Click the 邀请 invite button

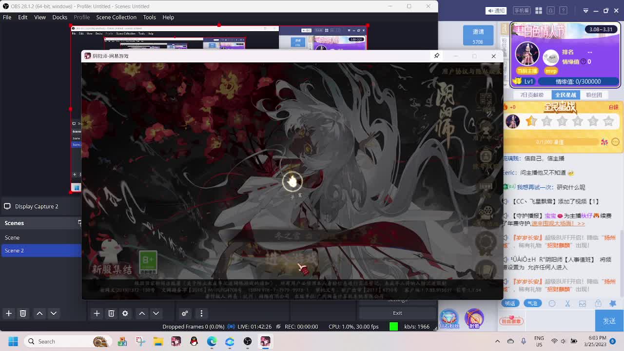(x=478, y=36)
